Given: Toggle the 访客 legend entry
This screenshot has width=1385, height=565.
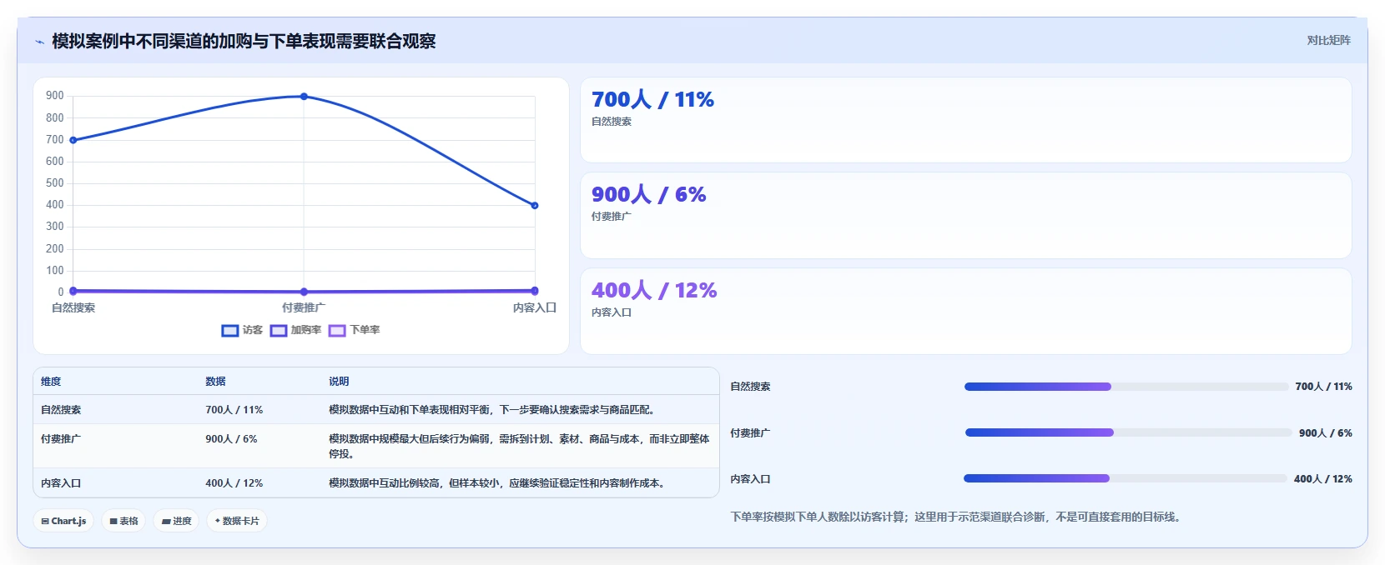Looking at the screenshot, I should click(x=242, y=330).
